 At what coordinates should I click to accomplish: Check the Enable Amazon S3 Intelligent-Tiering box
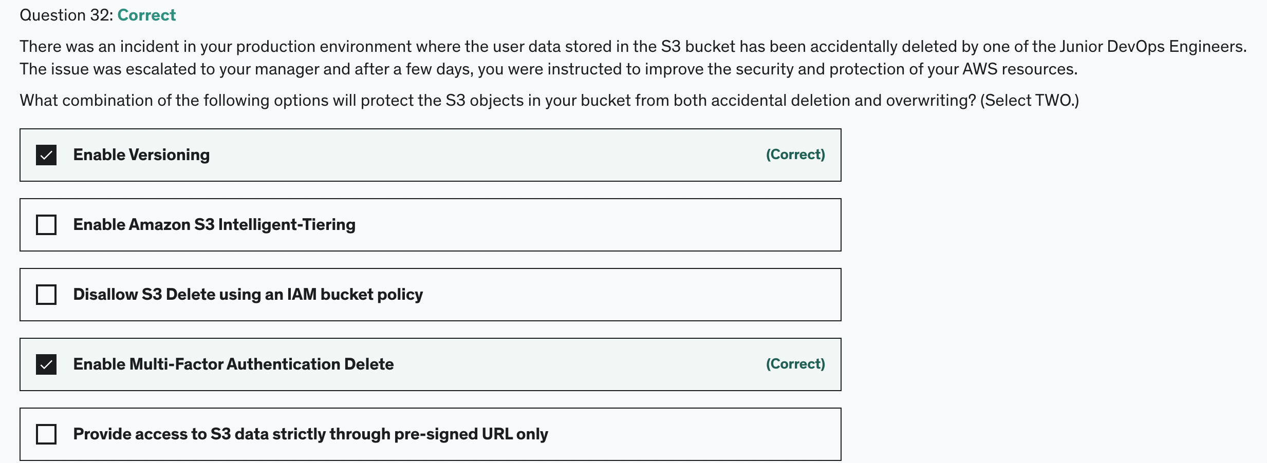pos(46,225)
